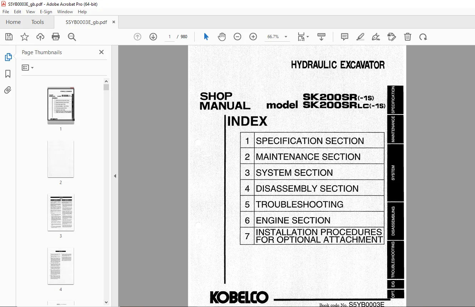Delete the page with the trash icon
The height and width of the screenshot is (307, 475).
(407, 37)
